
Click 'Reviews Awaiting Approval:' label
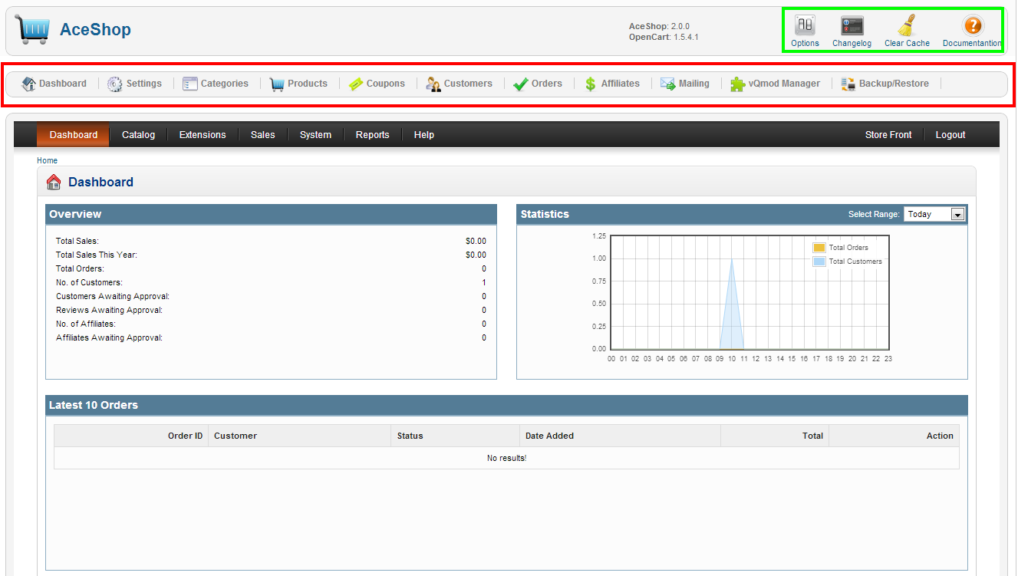(x=110, y=311)
